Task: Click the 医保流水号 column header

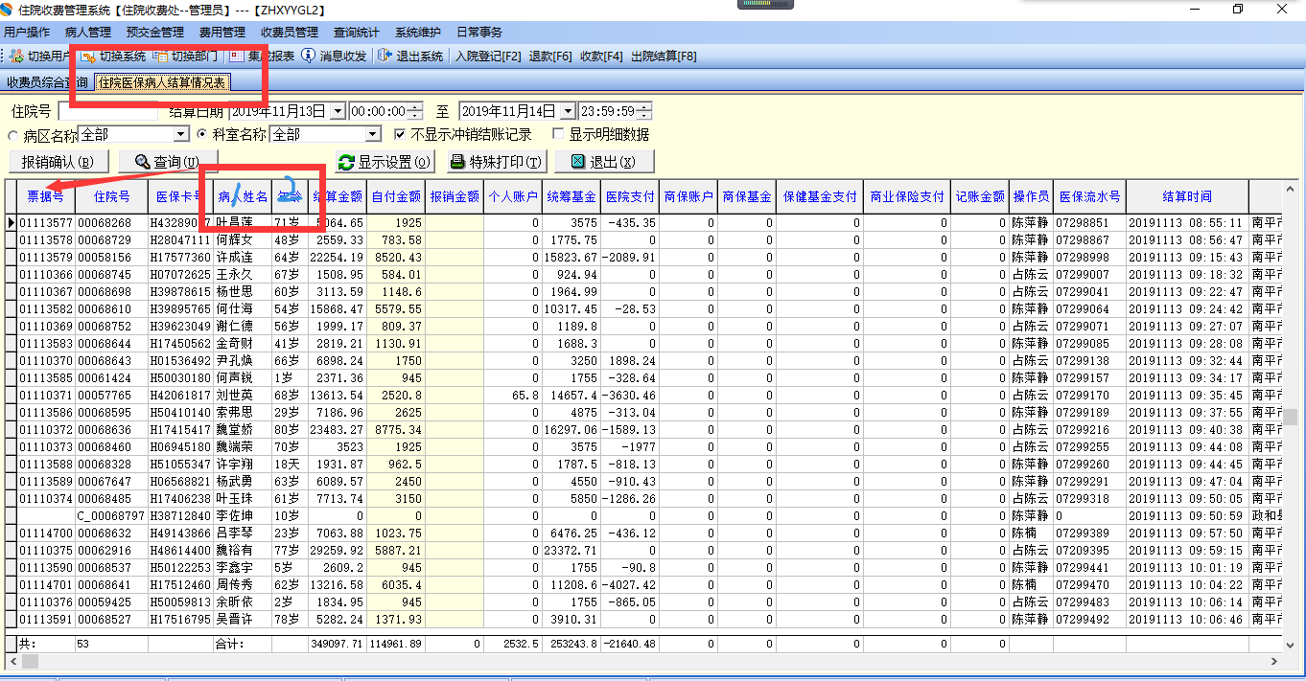Action: click(1089, 196)
